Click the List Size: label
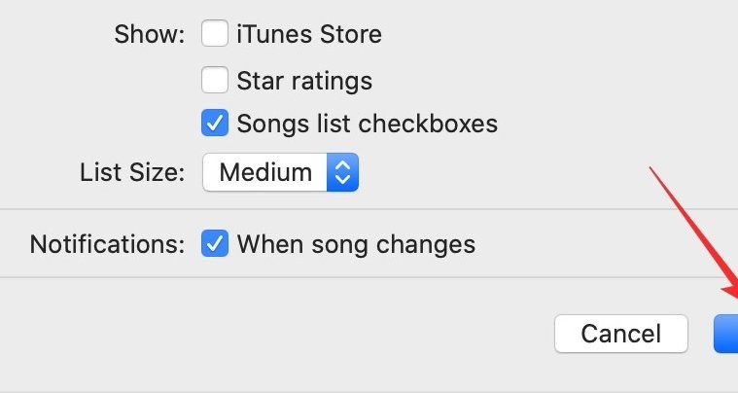The image size is (738, 393). pyautogui.click(x=132, y=173)
